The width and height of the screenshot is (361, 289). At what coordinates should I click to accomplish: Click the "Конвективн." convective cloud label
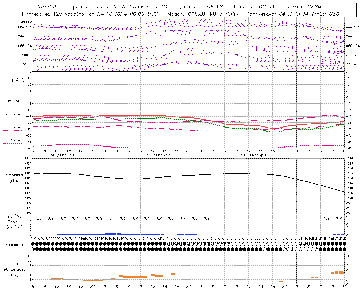click(x=15, y=264)
